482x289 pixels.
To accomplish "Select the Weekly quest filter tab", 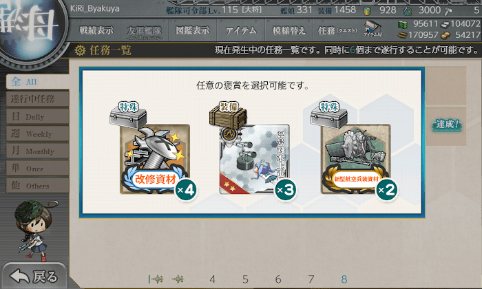I will (37, 134).
